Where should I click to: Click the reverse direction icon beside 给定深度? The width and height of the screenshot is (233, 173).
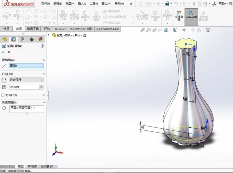pyautogui.click(x=4, y=80)
